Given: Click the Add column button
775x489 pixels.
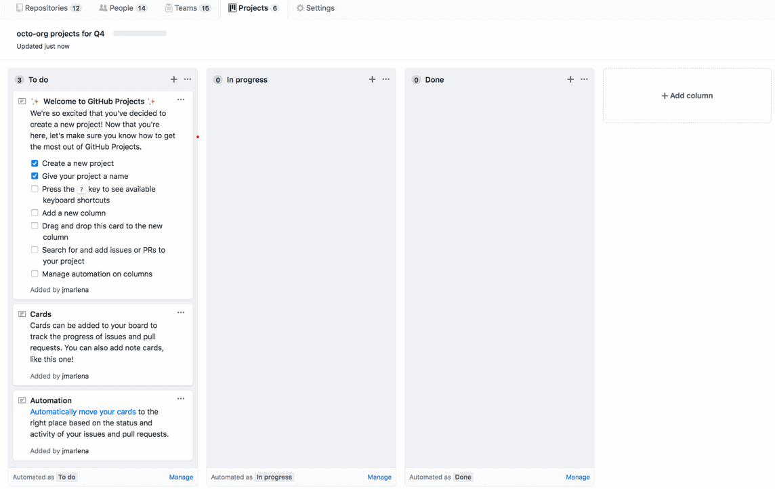Looking at the screenshot, I should [x=687, y=95].
